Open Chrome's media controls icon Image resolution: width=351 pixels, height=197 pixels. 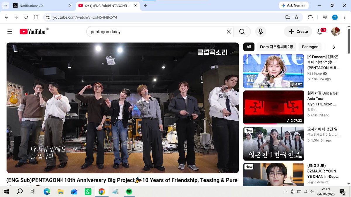(x=325, y=17)
